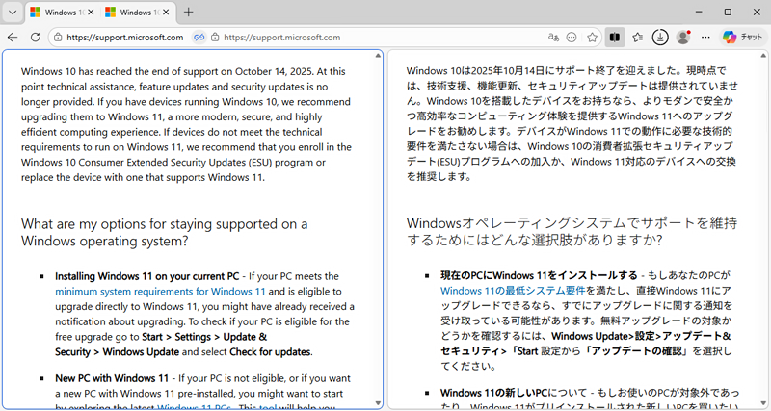The width and height of the screenshot is (771, 411).
Task: Add this page to favorites with the star
Action: [593, 38]
